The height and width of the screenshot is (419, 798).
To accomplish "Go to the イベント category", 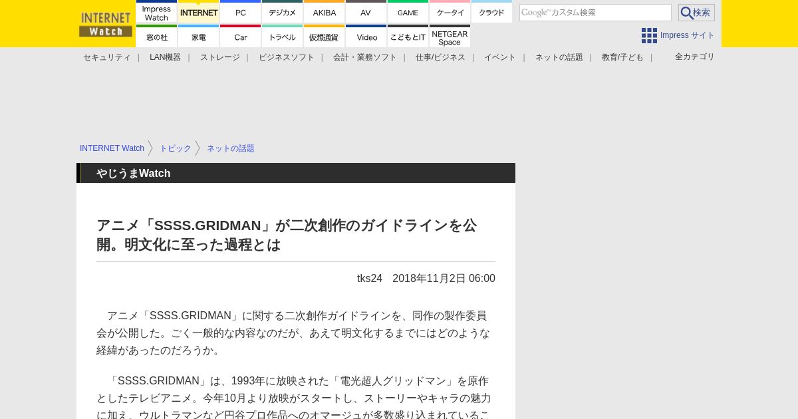I will point(500,57).
